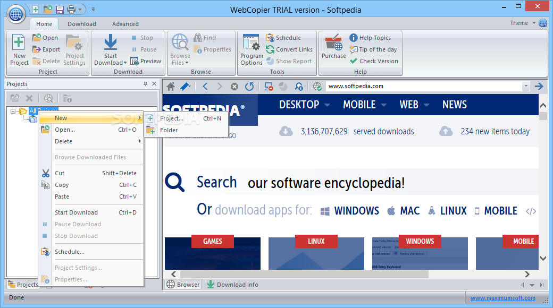Refresh the browser page
The width and height of the screenshot is (553, 308).
tap(249, 87)
